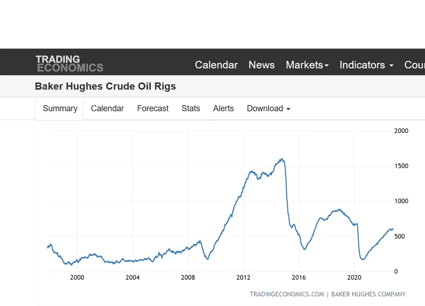Click the 2000 label on the x-axis
This screenshot has height=306, width=425.
coord(77,277)
